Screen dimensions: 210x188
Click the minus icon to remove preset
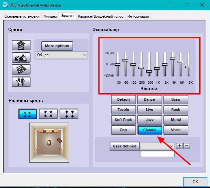(187, 146)
